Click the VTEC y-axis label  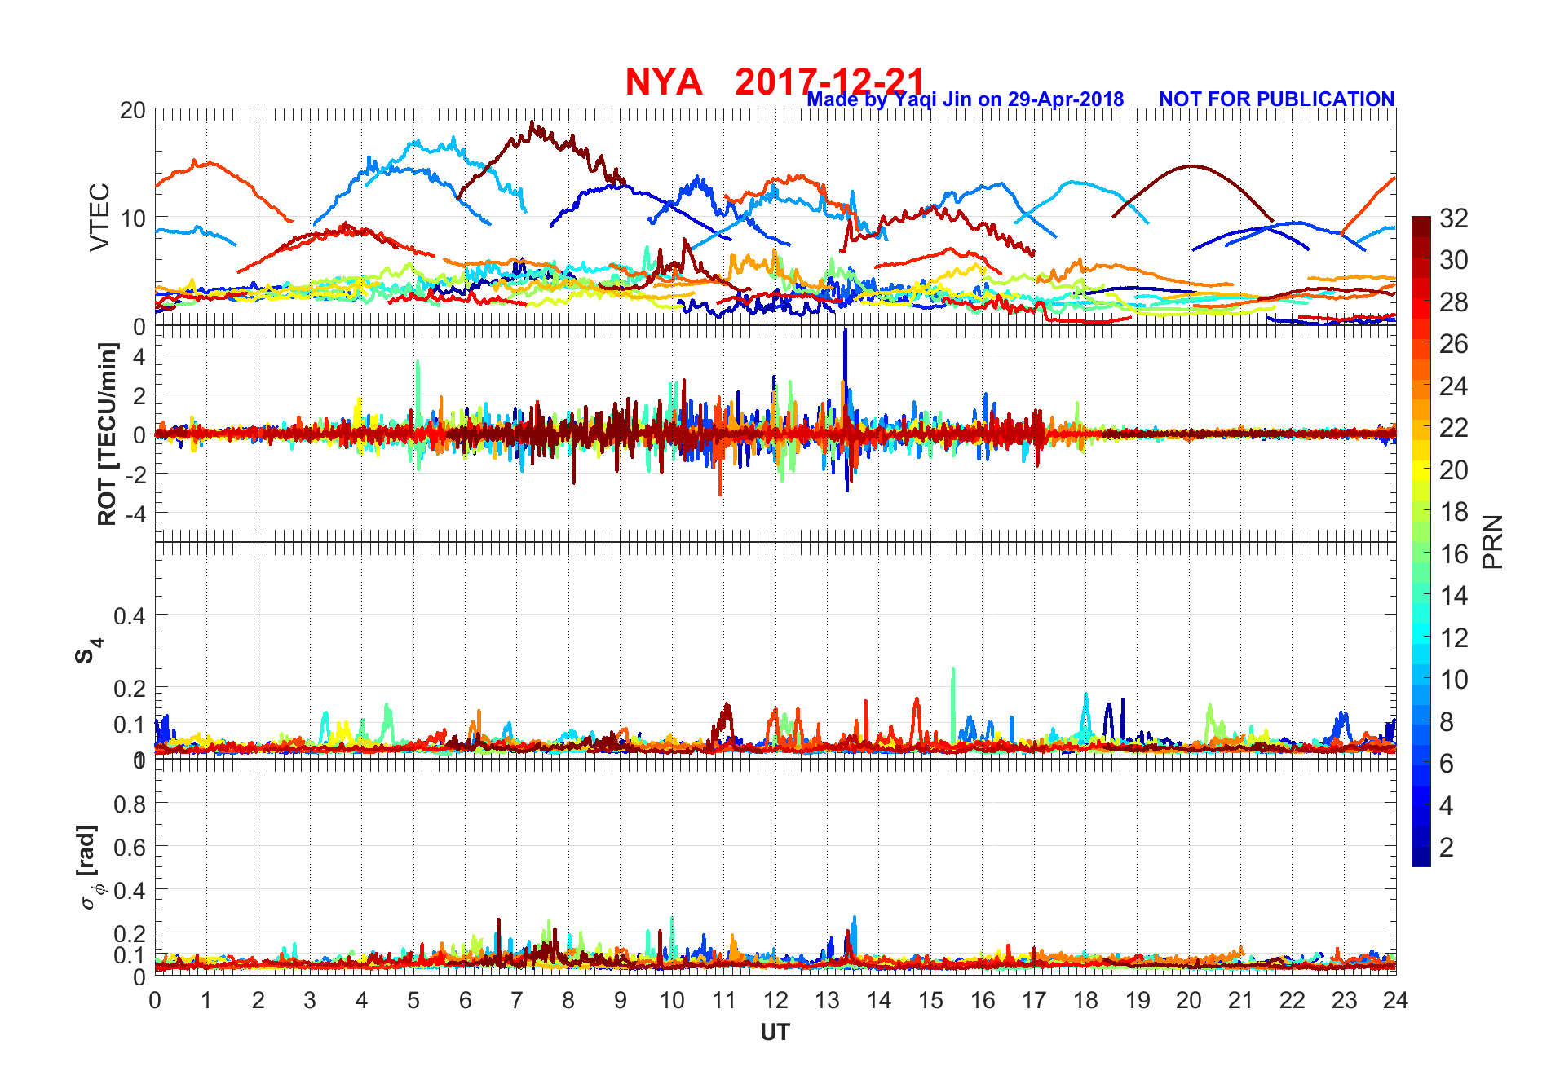99,217
